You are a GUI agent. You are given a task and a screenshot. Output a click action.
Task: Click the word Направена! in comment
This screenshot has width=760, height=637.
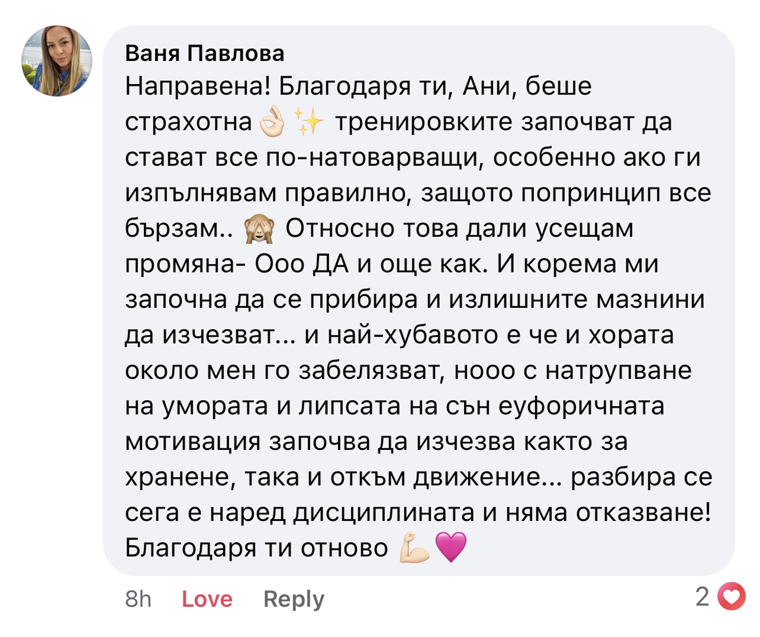(x=198, y=86)
